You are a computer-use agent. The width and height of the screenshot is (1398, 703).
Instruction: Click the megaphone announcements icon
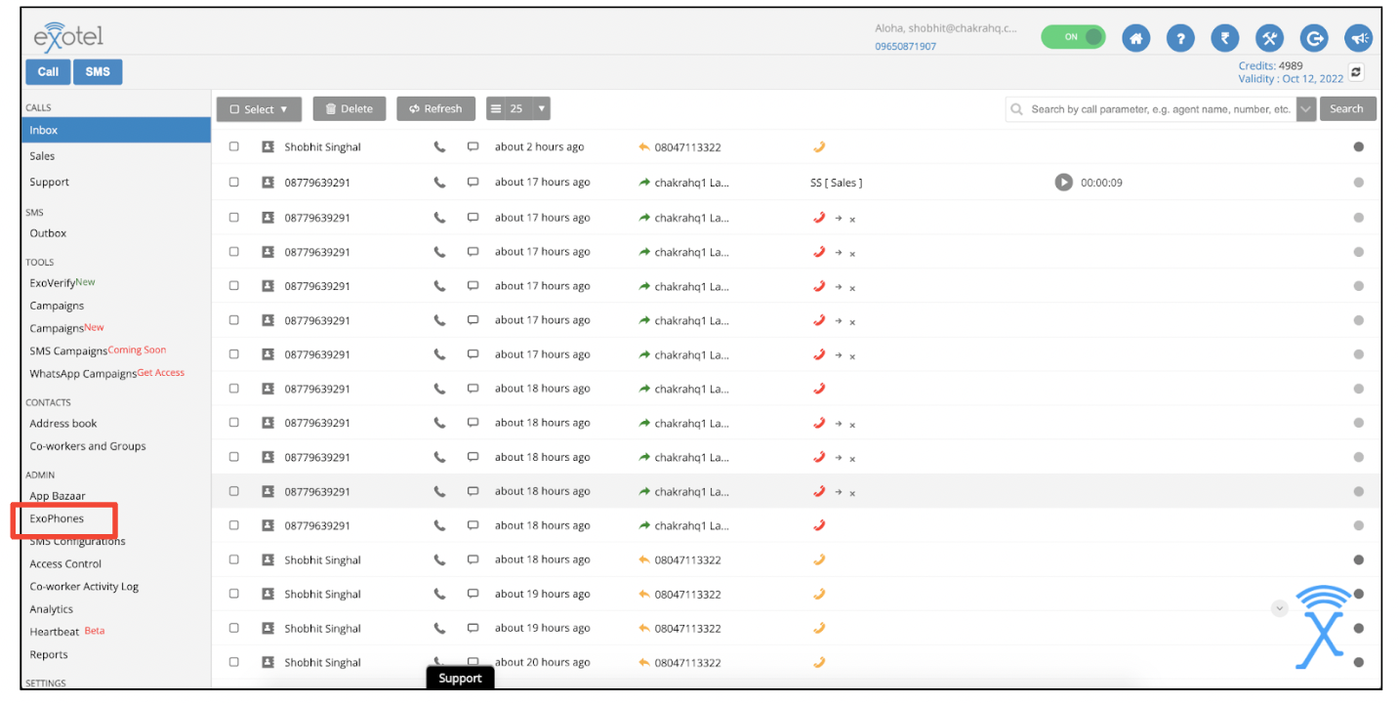(x=1358, y=38)
